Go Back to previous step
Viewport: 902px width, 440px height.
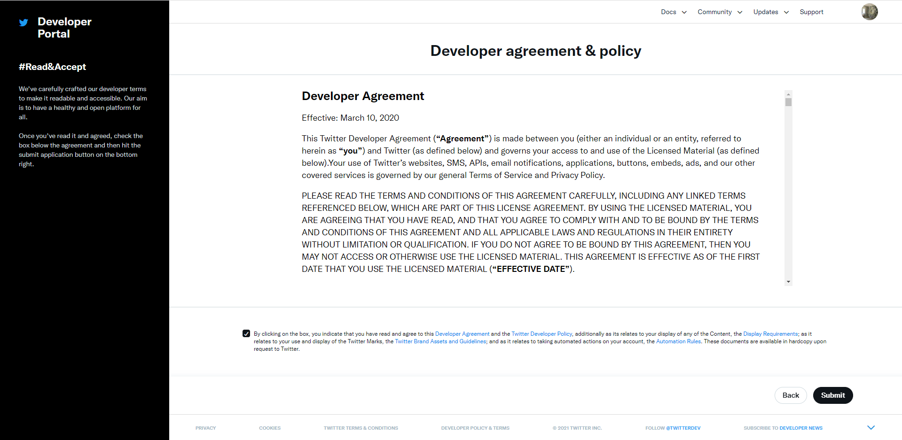coord(791,395)
